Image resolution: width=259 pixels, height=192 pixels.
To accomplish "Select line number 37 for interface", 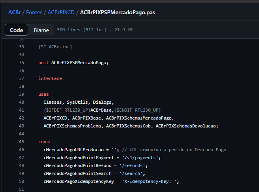I will [x=21, y=78].
